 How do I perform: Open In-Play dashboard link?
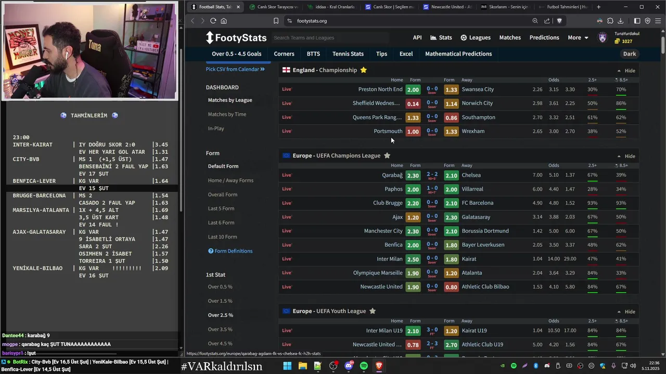click(x=216, y=128)
